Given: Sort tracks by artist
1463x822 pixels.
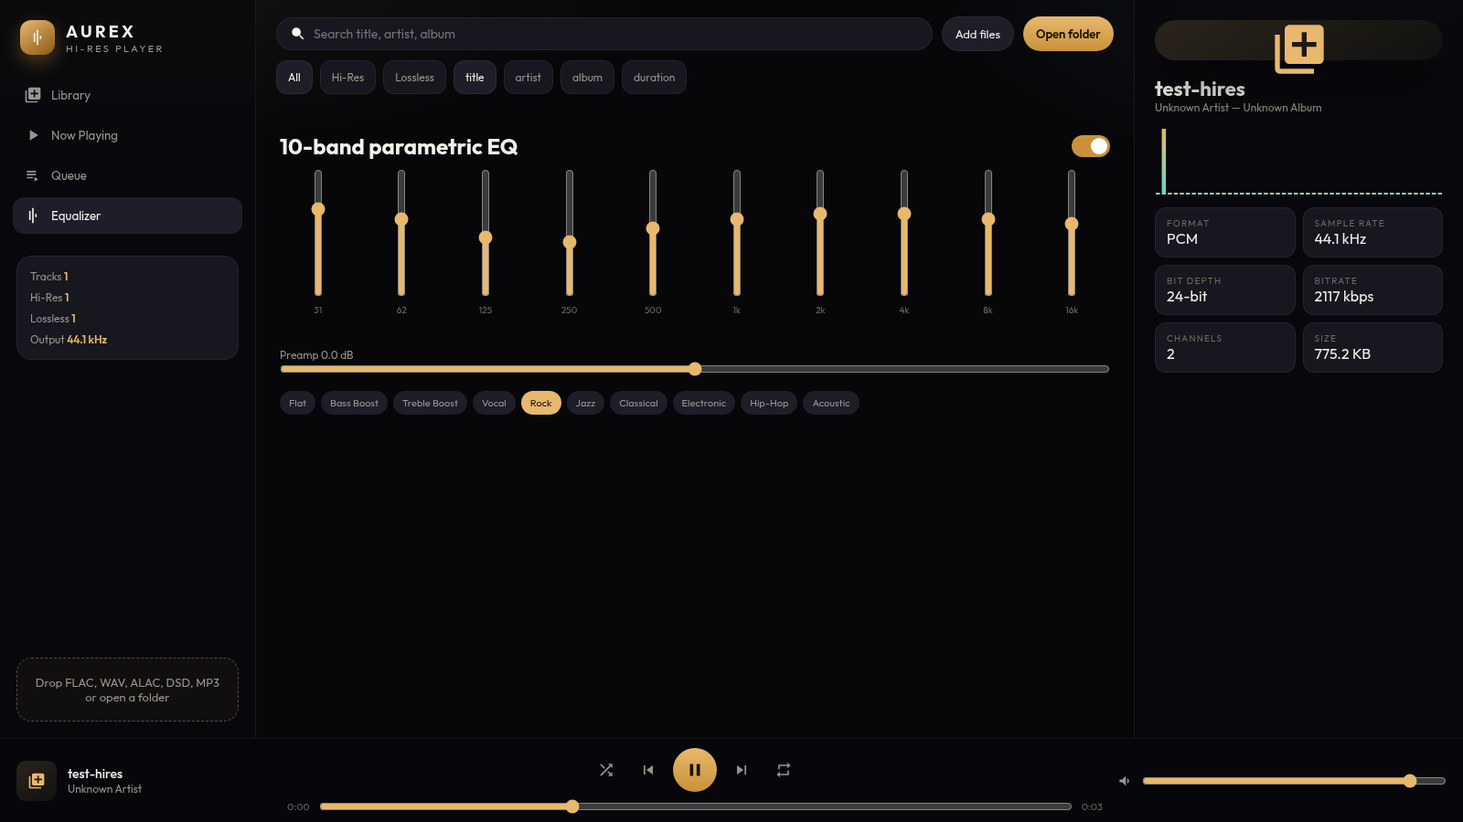Looking at the screenshot, I should 528,78.
